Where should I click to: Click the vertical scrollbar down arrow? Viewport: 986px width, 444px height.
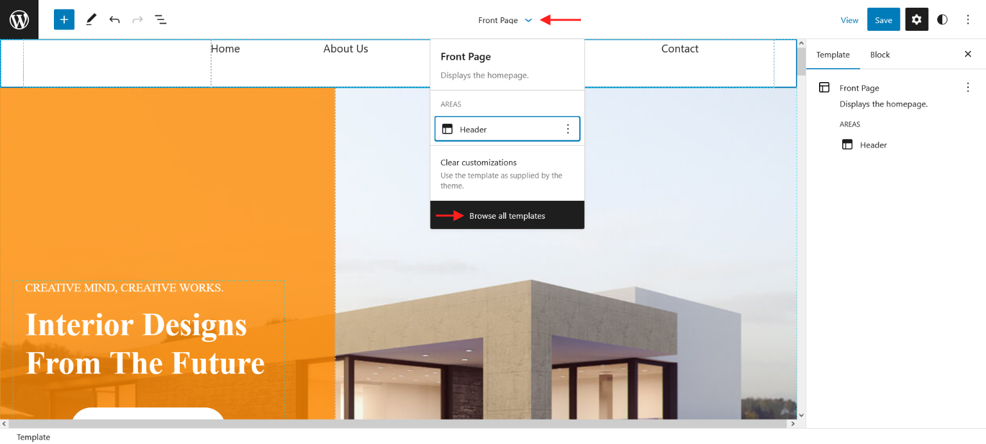[x=801, y=414]
